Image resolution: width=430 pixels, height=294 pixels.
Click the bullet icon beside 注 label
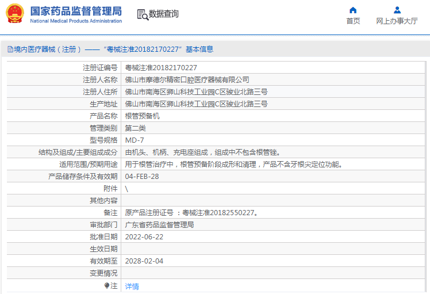106,285
